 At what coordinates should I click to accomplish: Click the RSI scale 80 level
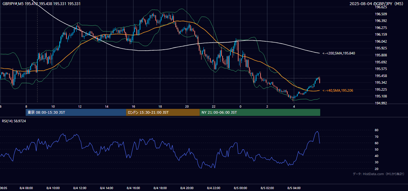[x=376, y=130]
